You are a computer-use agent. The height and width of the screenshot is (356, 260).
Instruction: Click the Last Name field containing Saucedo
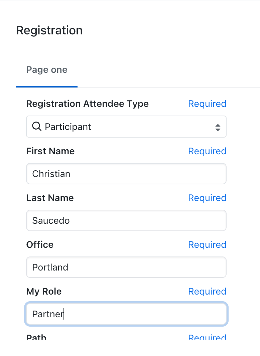pyautogui.click(x=126, y=220)
